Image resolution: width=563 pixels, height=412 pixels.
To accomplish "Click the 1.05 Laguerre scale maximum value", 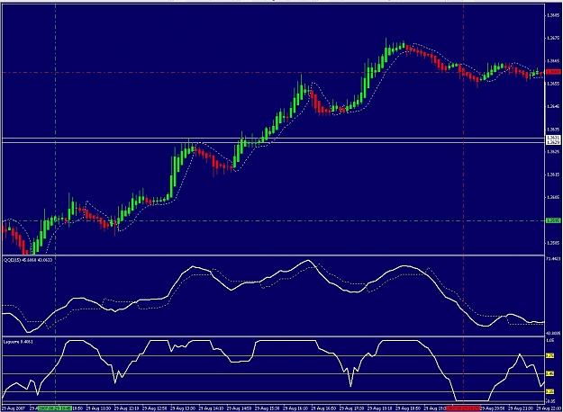I will (x=549, y=340).
